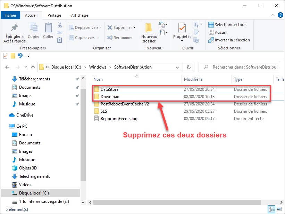285x214 pixels.
Task: Click the Copier icon in ribbon
Action: coord(34,28)
